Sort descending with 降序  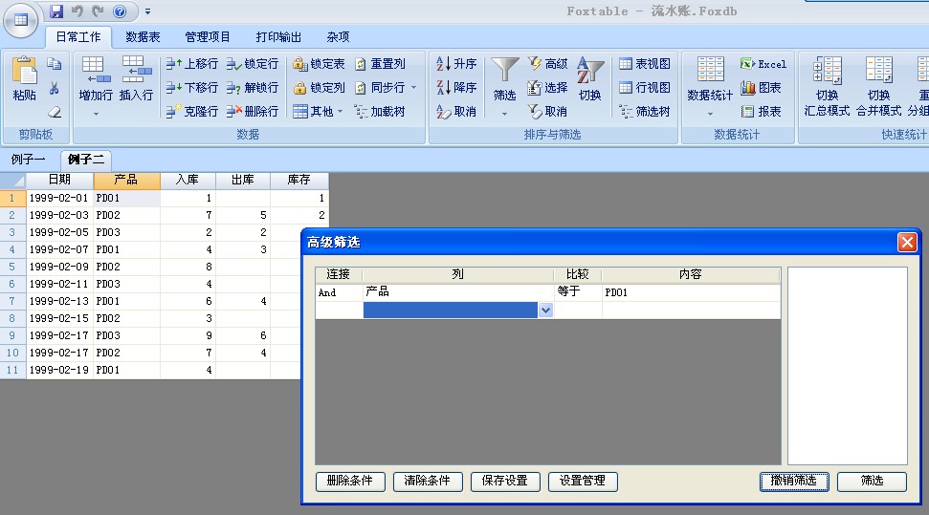click(456, 88)
